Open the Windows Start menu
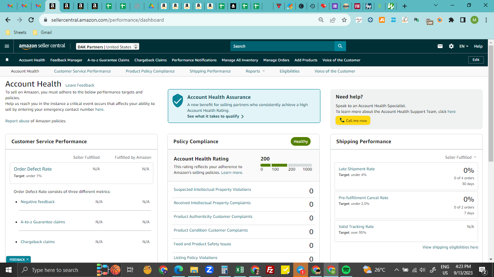This screenshot has width=494, height=277. point(9,270)
